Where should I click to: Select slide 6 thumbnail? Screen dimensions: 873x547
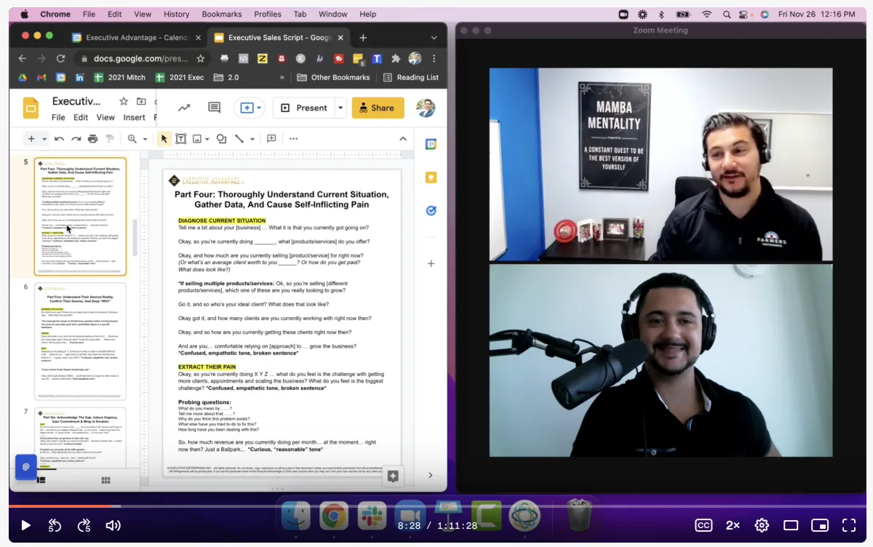tap(80, 341)
